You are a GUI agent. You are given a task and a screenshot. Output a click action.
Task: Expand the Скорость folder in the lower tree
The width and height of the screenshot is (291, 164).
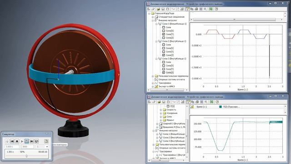pos(161,110)
